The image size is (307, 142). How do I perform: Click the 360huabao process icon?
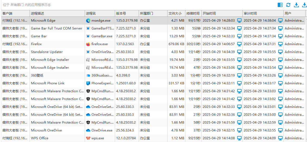[x=88, y=75]
